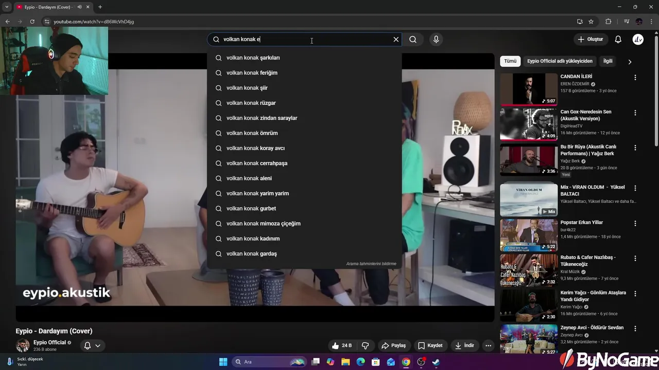Dislike the video with thumbs down

pyautogui.click(x=366, y=345)
